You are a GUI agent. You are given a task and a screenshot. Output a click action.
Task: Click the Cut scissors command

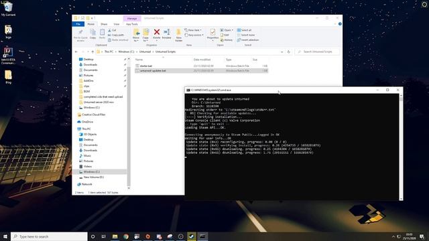(112, 30)
